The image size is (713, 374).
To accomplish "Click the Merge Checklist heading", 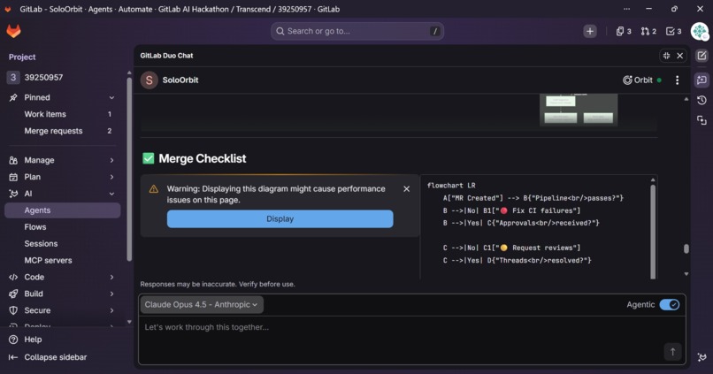I will pyautogui.click(x=203, y=158).
